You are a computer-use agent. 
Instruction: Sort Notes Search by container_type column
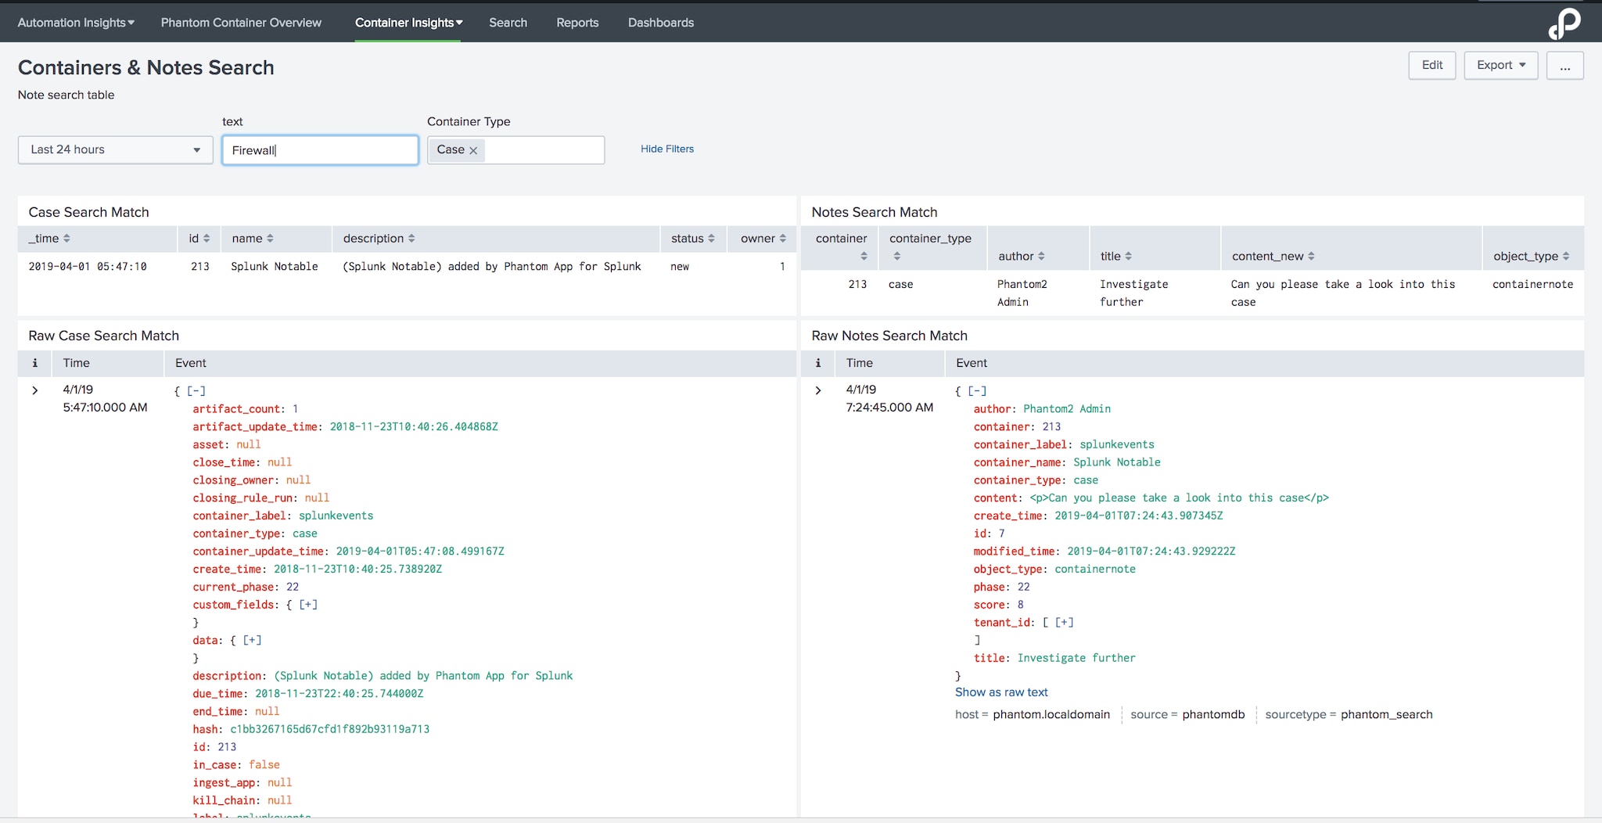(x=930, y=246)
